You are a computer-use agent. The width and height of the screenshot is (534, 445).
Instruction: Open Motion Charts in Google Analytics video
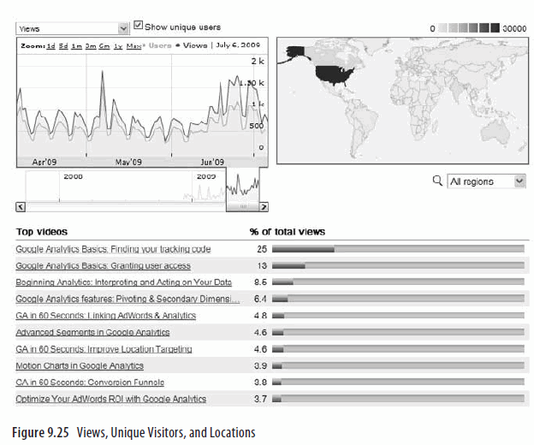click(x=80, y=365)
